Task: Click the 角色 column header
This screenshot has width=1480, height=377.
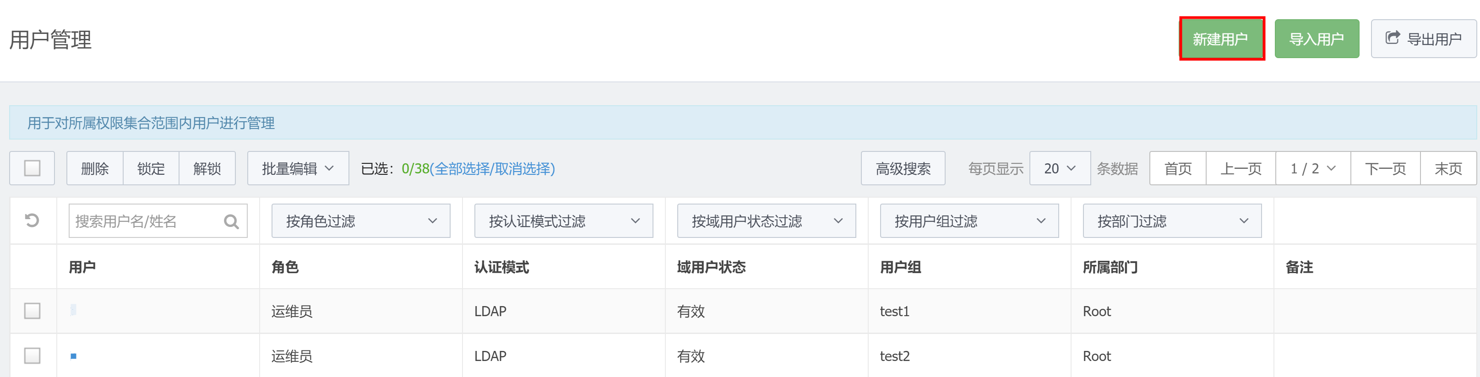Action: [x=285, y=267]
